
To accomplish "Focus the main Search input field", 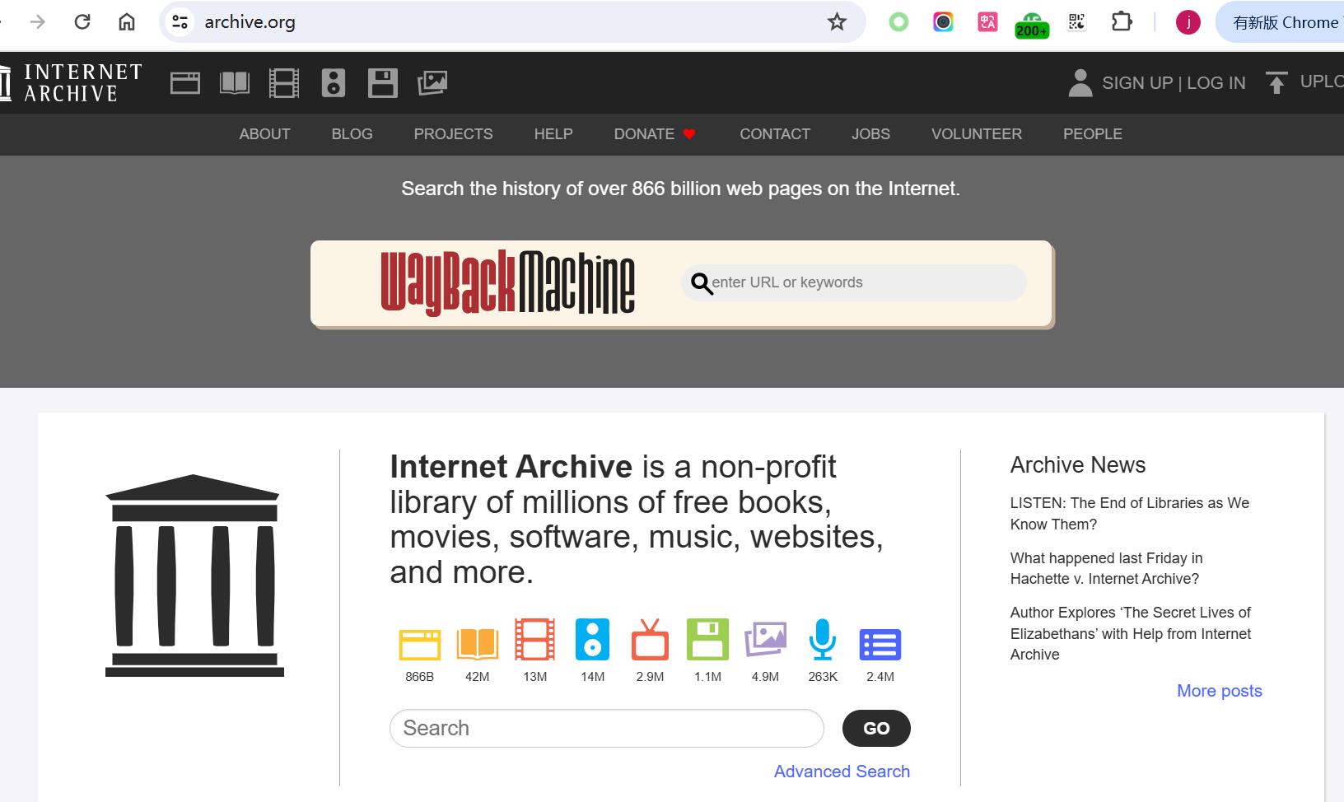I will [x=607, y=729].
